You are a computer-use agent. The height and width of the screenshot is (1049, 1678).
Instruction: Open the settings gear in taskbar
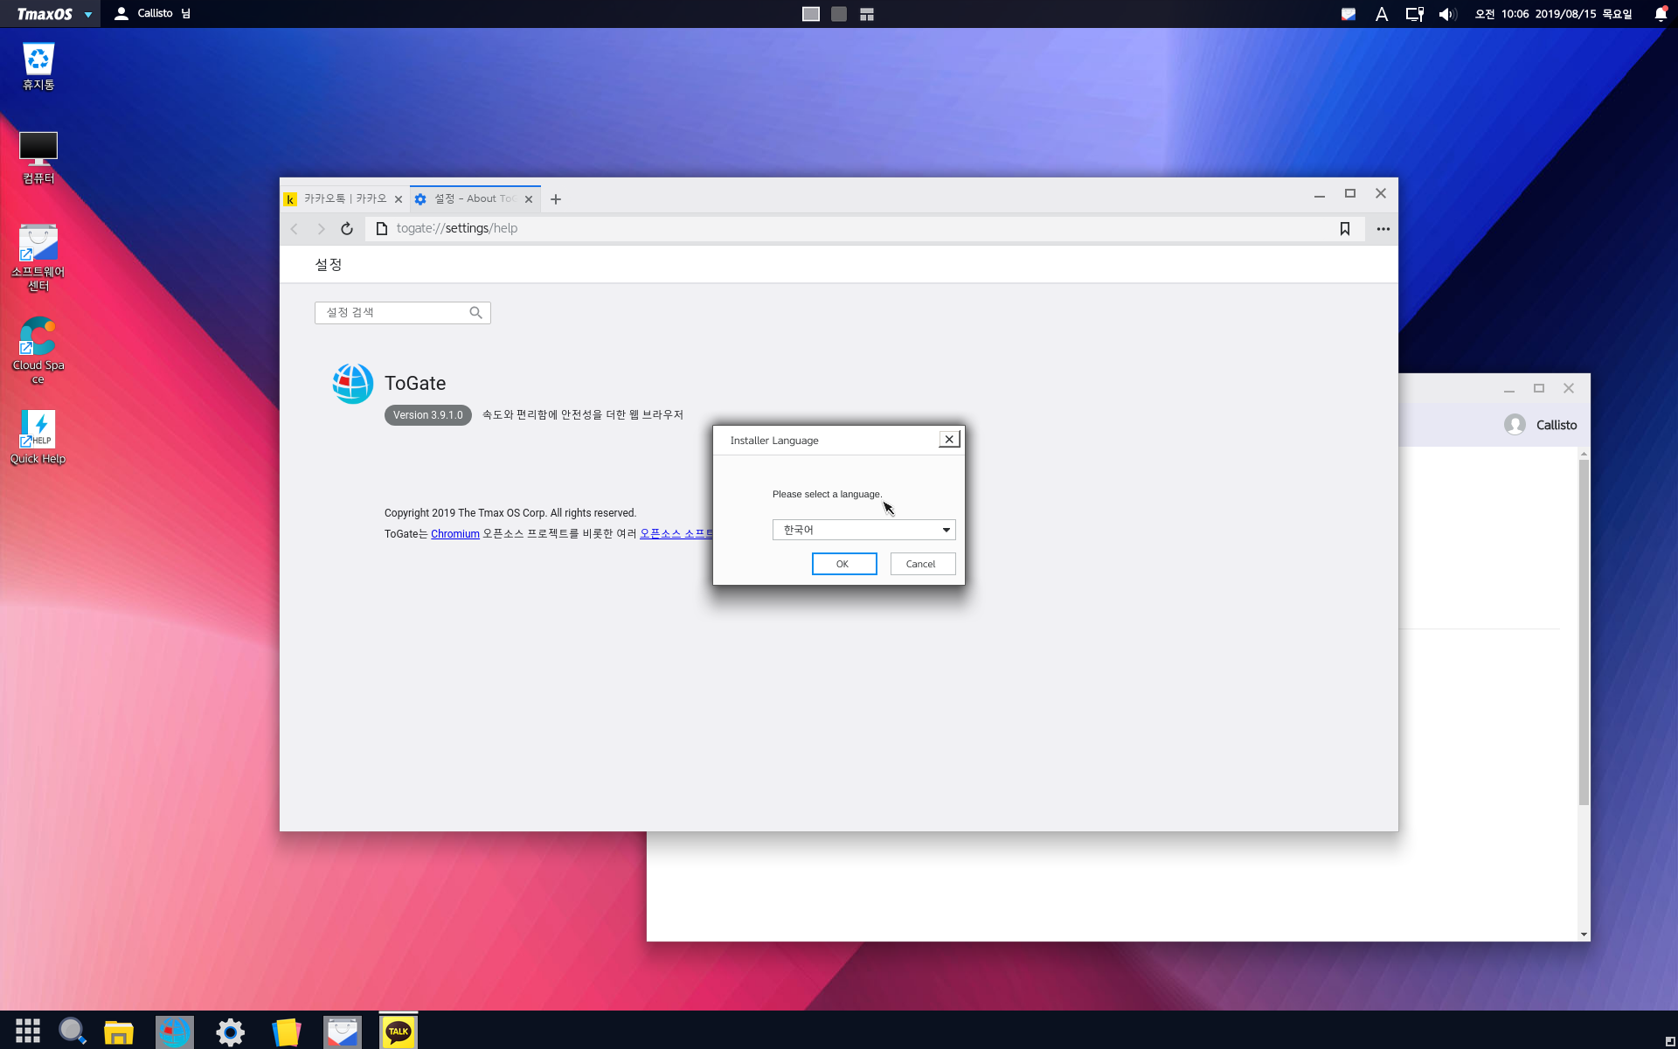coord(231,1032)
